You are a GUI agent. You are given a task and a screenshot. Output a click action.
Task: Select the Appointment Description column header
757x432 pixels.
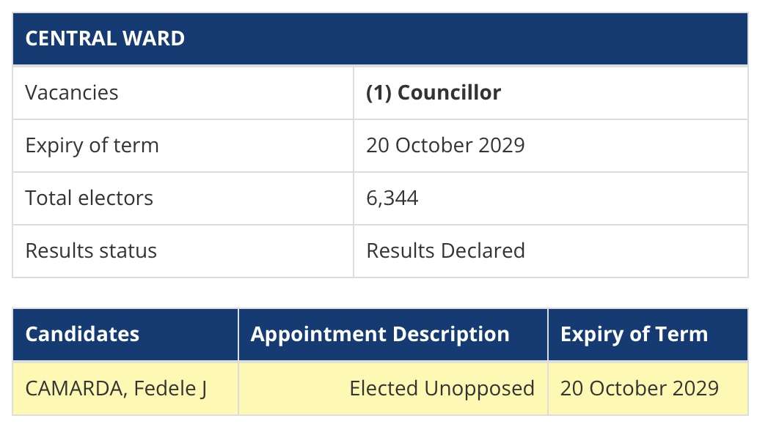click(x=380, y=335)
